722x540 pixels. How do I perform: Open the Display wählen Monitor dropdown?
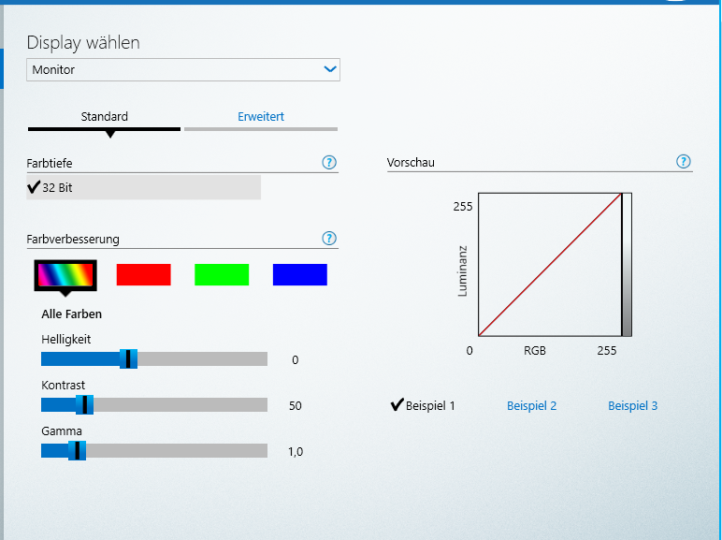click(x=182, y=70)
